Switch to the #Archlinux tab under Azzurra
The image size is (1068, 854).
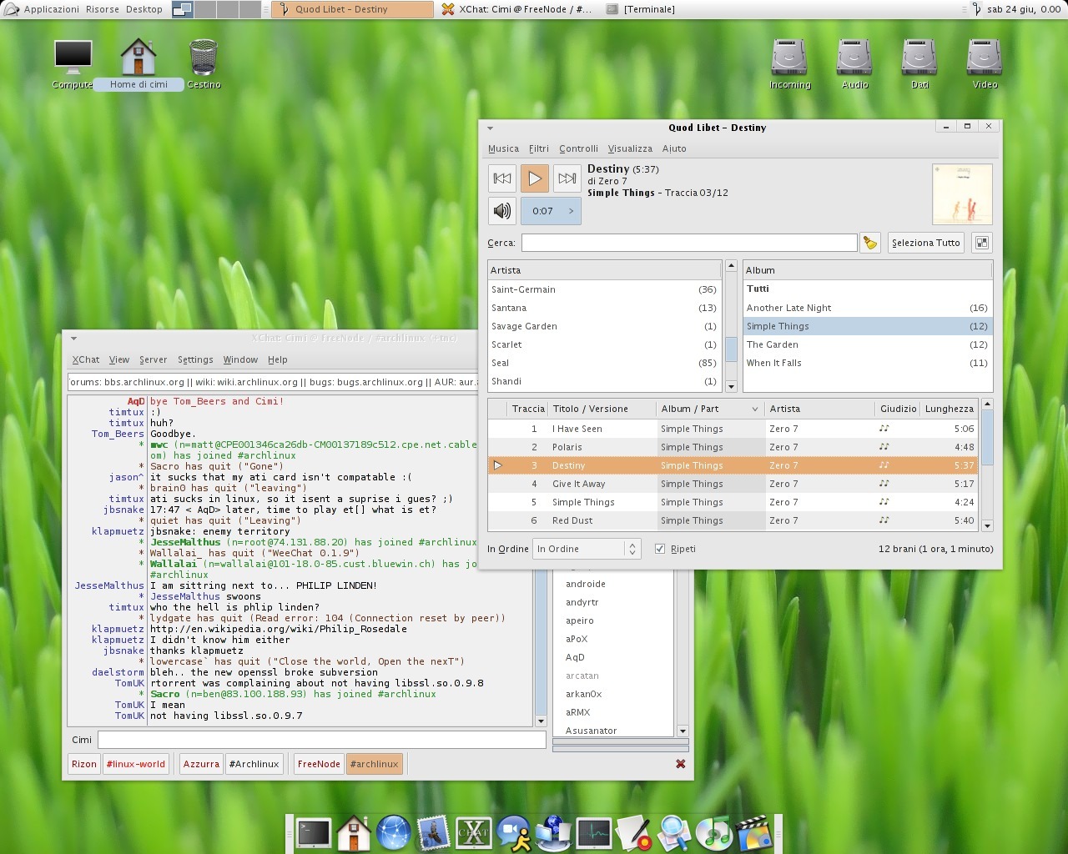pos(254,764)
